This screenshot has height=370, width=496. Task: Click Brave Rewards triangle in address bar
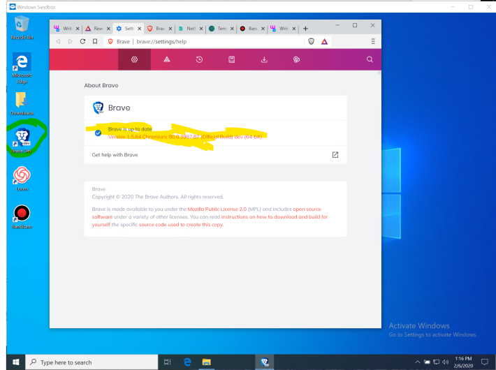[x=324, y=41]
